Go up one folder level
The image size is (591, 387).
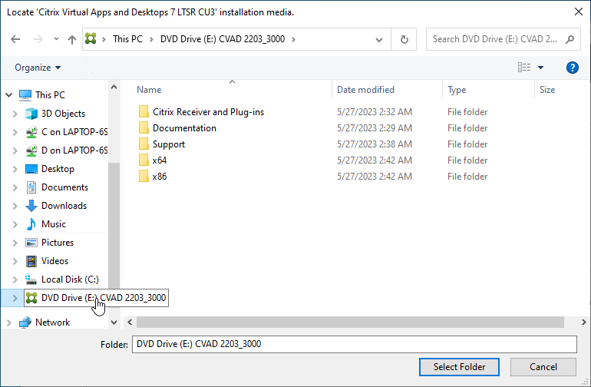point(72,39)
